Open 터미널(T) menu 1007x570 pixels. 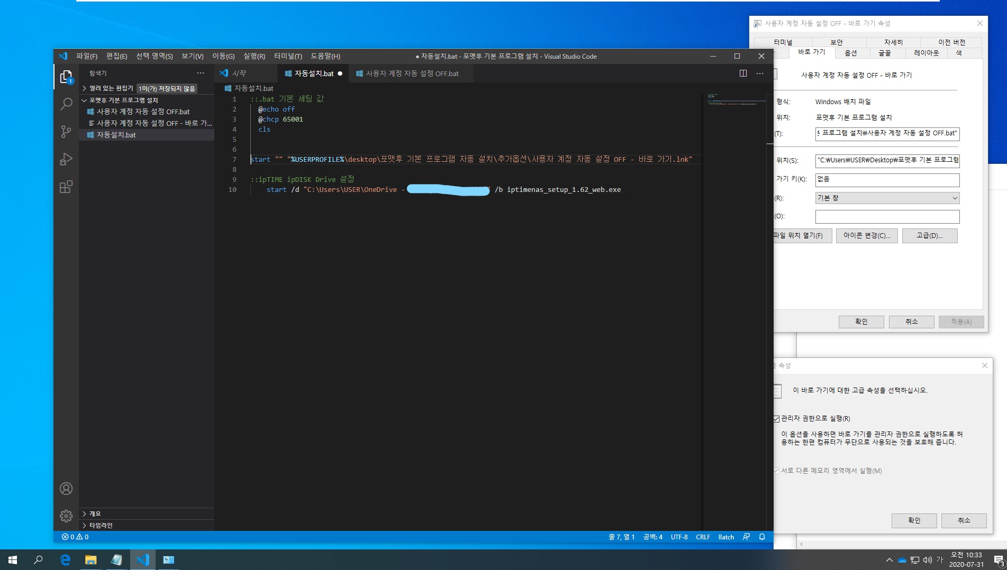pyautogui.click(x=288, y=56)
